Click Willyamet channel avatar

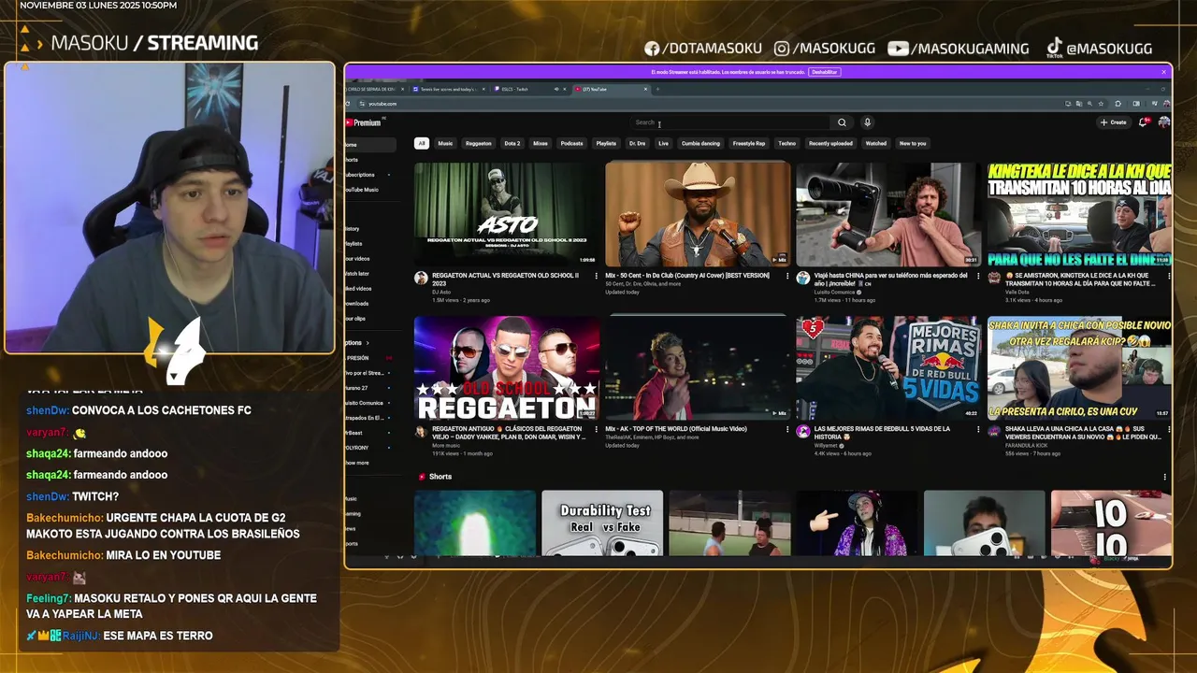tap(802, 432)
